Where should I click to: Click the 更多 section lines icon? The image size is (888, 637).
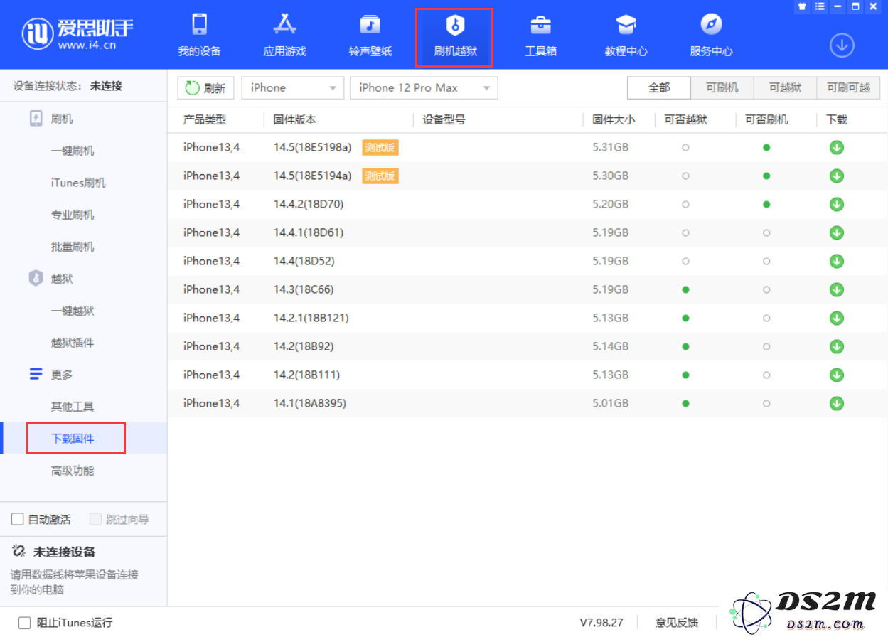tap(36, 374)
